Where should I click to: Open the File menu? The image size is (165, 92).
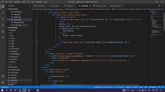click(x=6, y=2)
